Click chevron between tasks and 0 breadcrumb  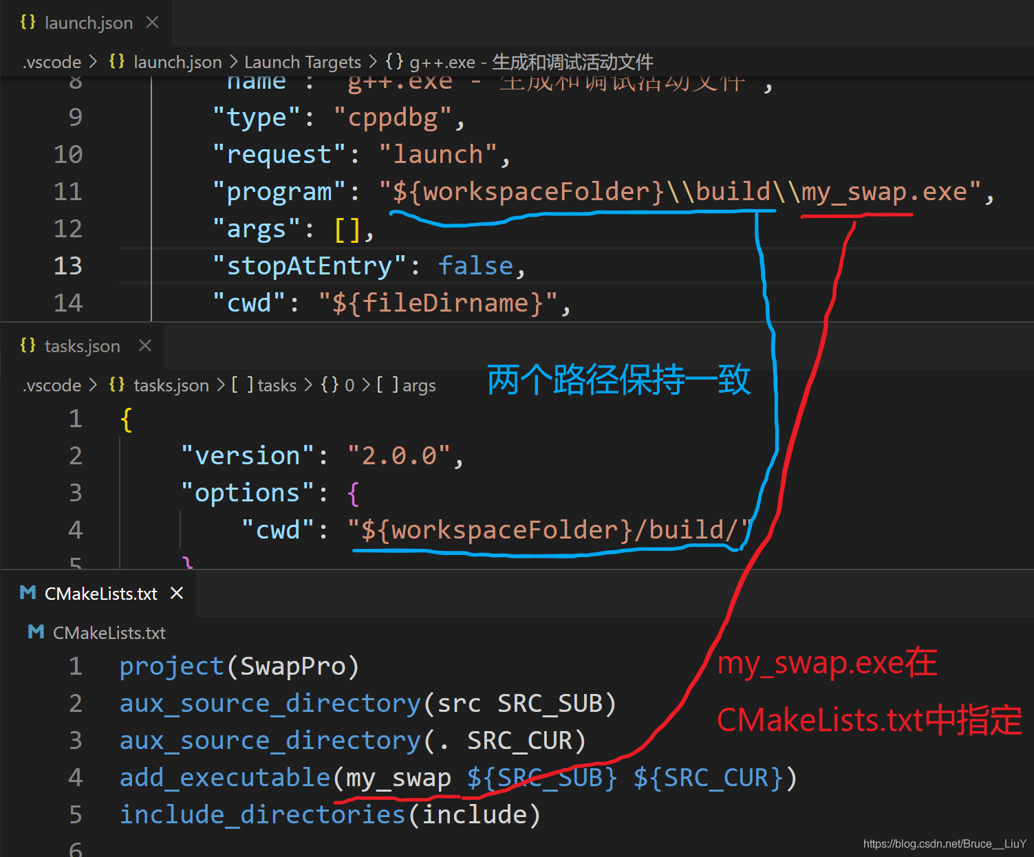click(308, 385)
